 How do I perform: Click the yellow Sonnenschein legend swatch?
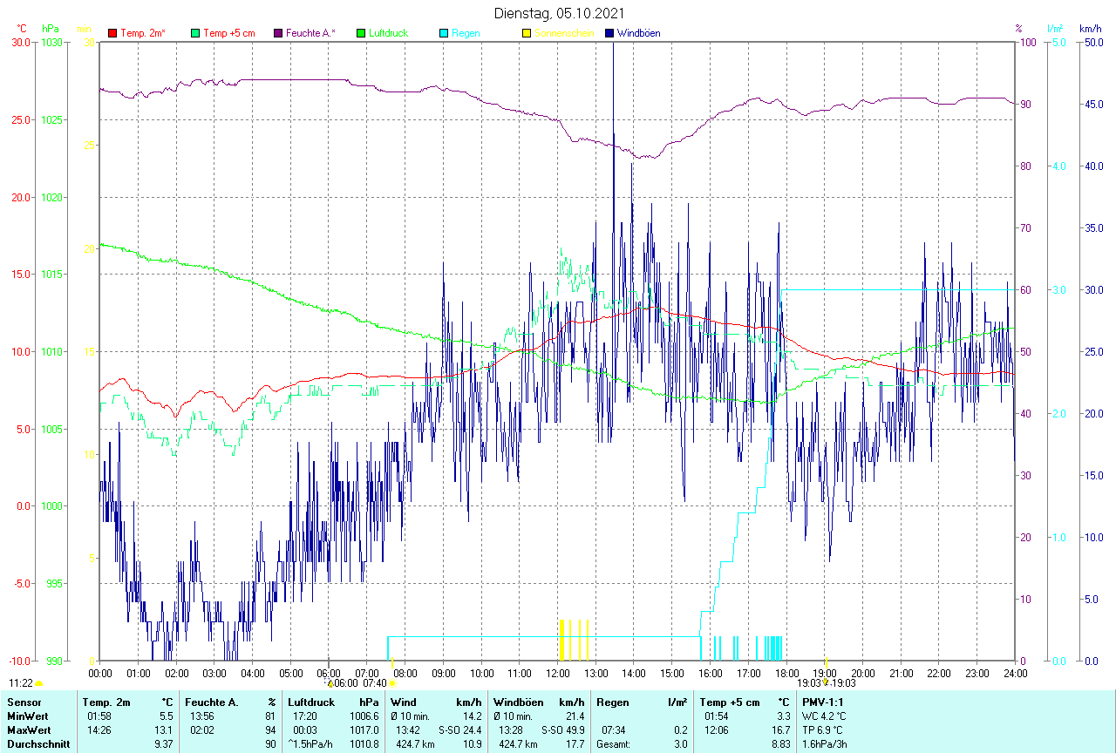coord(527,33)
